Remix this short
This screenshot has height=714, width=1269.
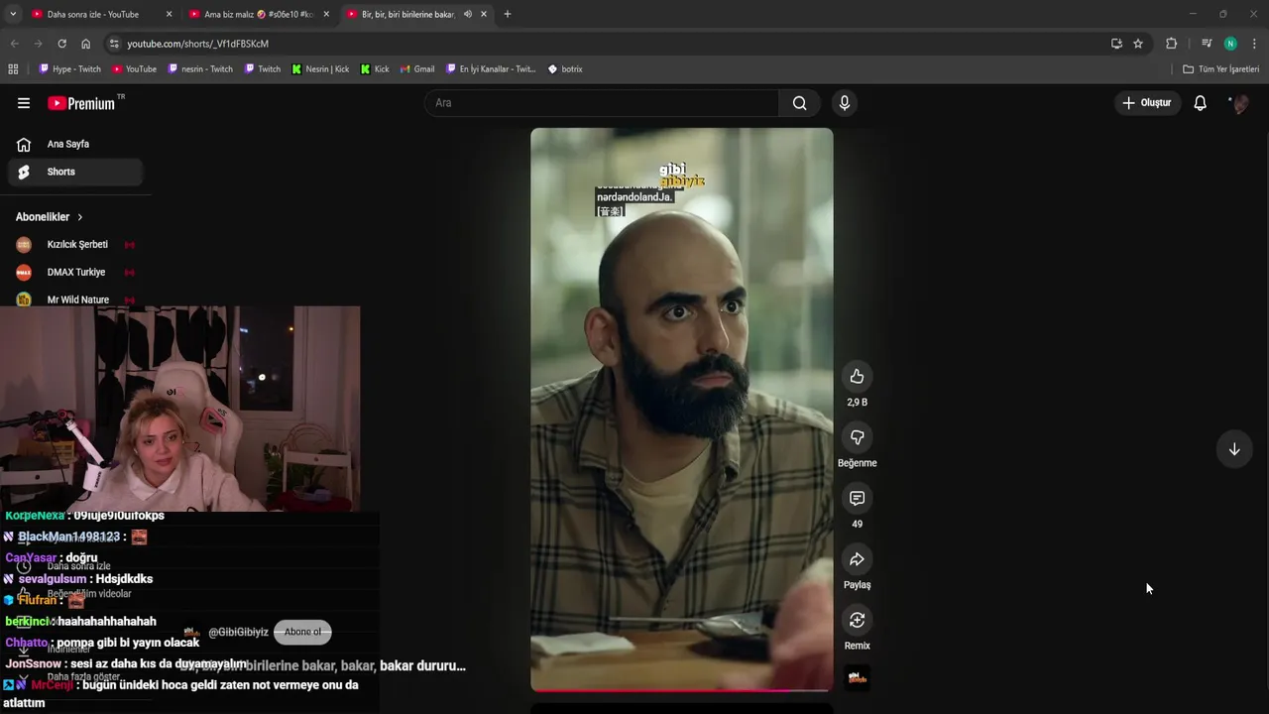(857, 620)
